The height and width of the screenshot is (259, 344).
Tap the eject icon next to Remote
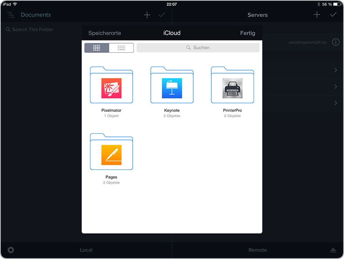coord(333,250)
